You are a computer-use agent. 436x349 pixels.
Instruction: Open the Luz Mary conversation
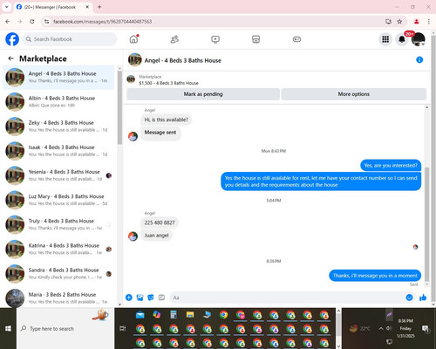coord(58,200)
